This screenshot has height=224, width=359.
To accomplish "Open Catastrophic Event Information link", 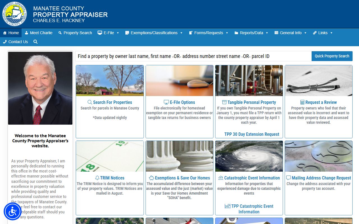I will click(x=252, y=178).
